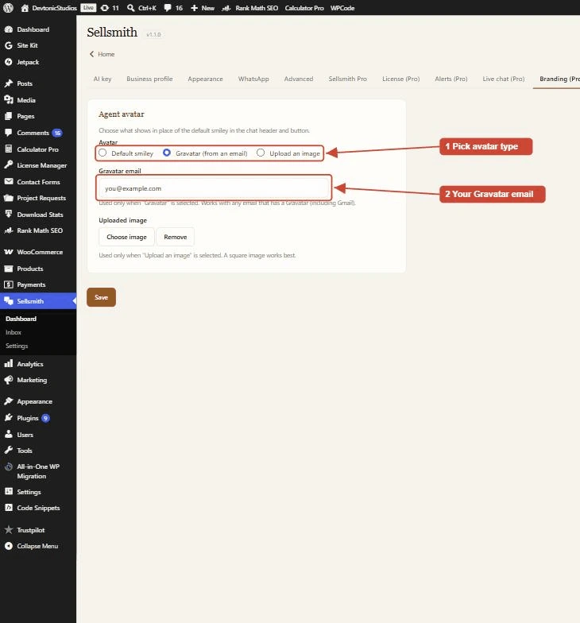Switch to the Appearance settings tab

(x=205, y=79)
